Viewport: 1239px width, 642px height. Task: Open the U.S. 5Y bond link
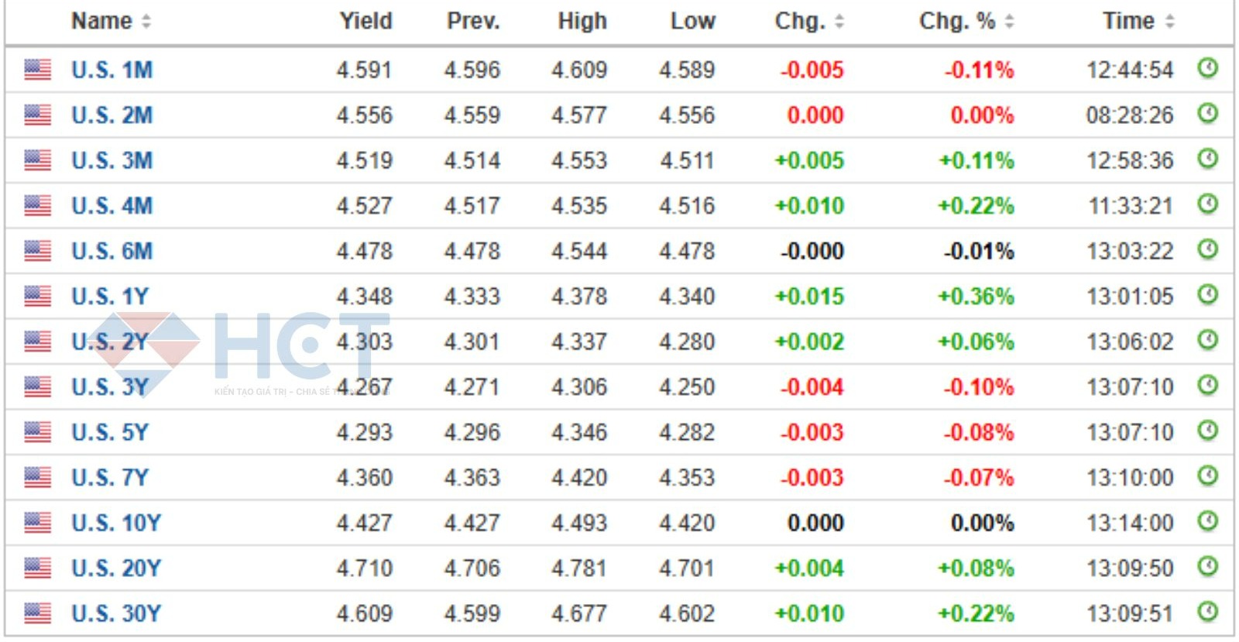(x=109, y=432)
